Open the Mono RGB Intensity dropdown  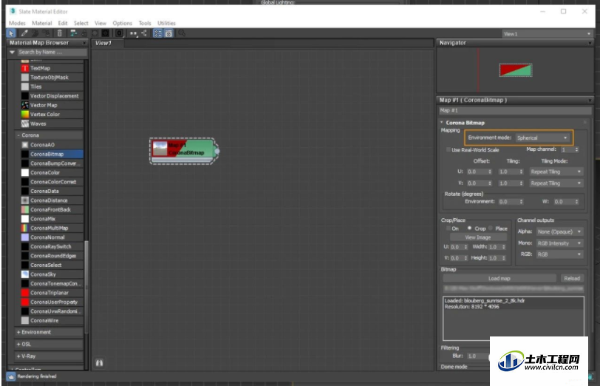[559, 243]
